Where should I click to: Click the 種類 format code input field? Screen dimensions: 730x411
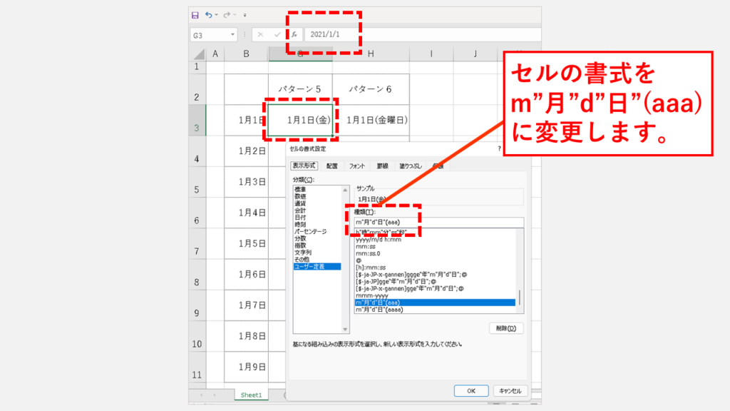pos(438,222)
